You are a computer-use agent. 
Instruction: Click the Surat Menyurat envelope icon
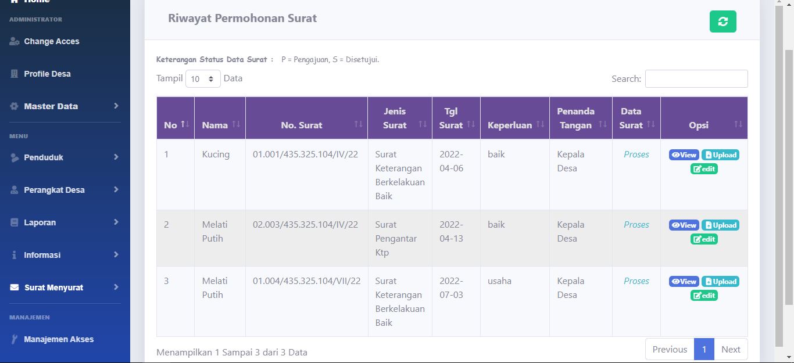(x=15, y=287)
